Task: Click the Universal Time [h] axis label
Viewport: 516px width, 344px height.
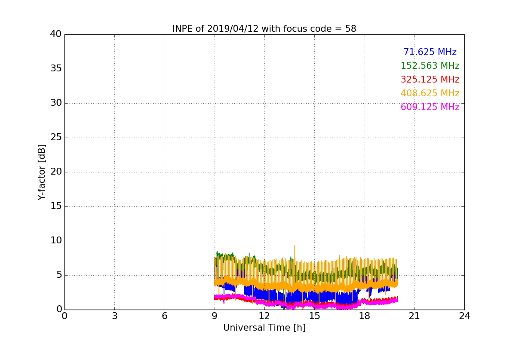Action: point(264,328)
